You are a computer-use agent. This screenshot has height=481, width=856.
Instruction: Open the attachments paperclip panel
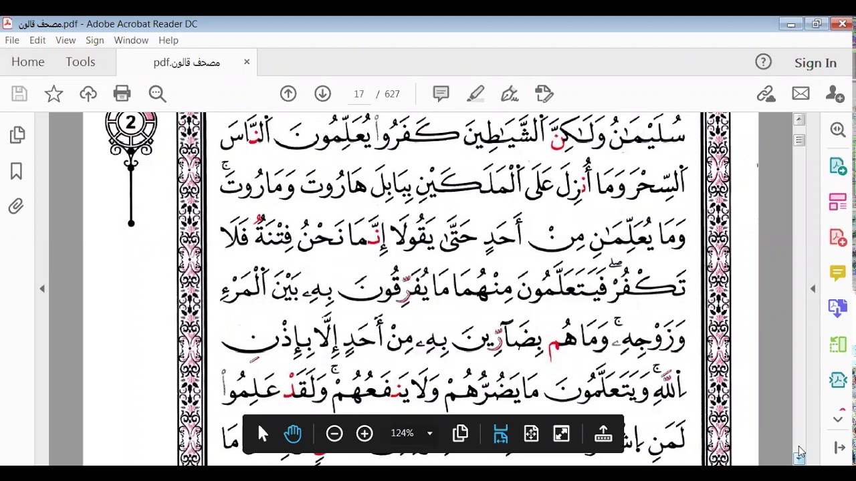coord(16,206)
